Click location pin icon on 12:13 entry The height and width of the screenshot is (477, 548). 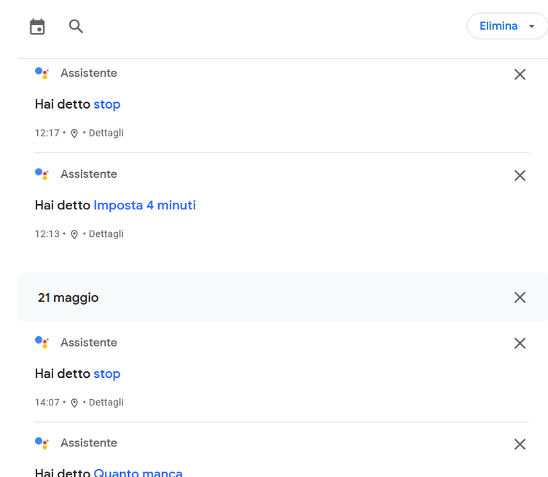tap(74, 235)
